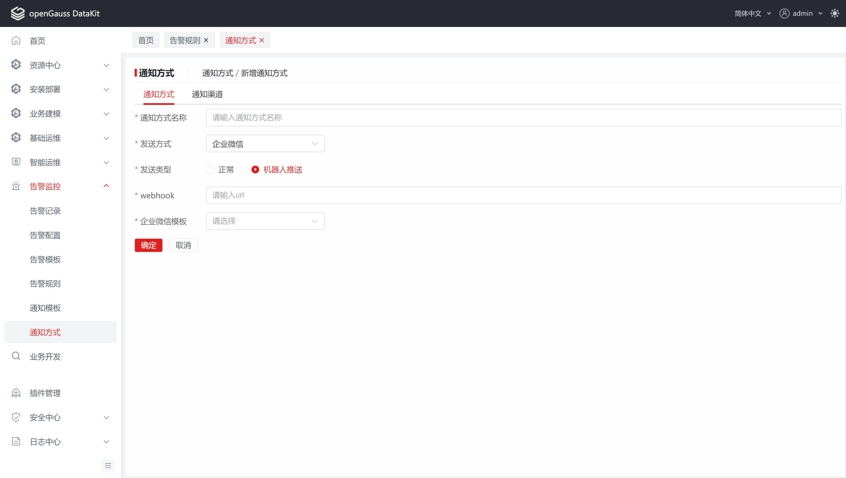Click the openGauss DataKit logo icon
Viewport: 846px width, 478px height.
17,13
